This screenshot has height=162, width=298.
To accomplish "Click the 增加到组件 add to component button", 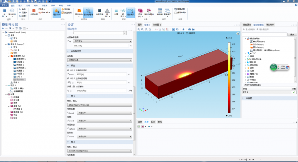I will [249, 29].
